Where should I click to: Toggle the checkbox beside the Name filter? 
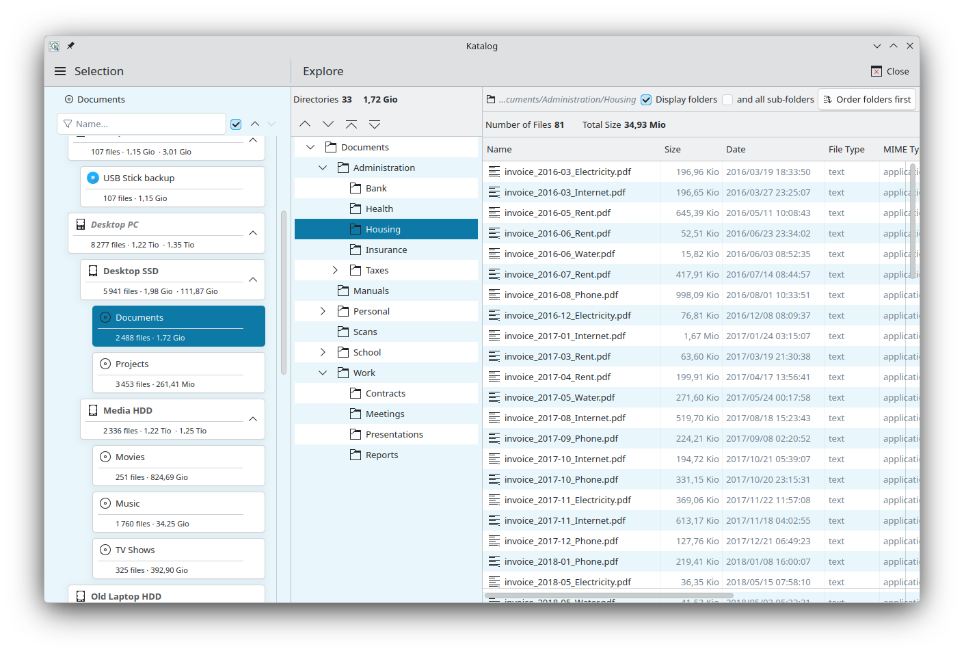coord(236,124)
